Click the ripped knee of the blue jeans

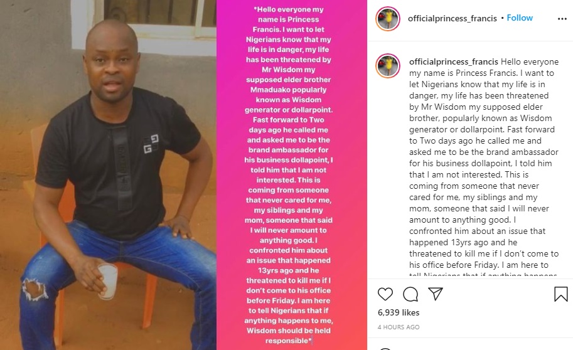click(35, 289)
